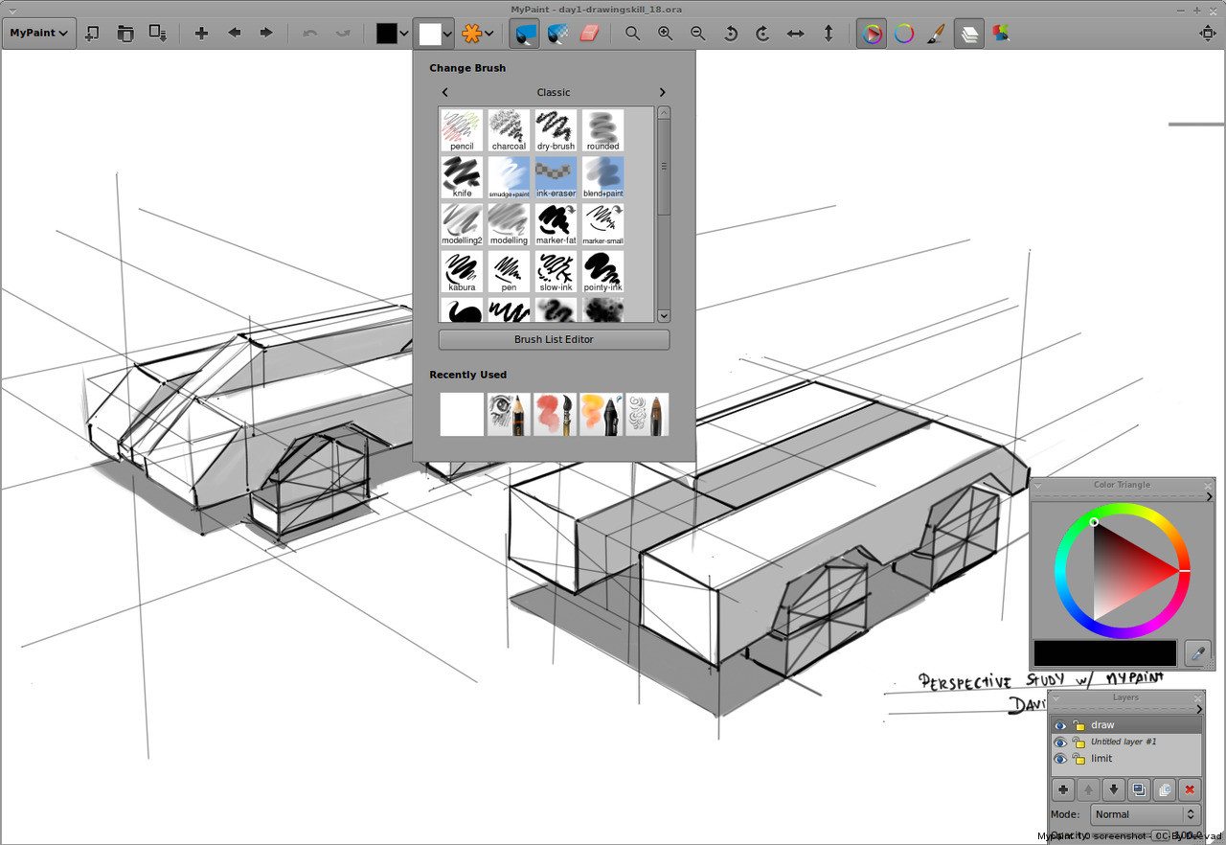
Task: Hide the draw layer via eye icon
Action: 1060,725
